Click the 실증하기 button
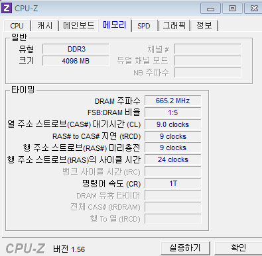Viewport: 262px width, 256px height. point(185,248)
